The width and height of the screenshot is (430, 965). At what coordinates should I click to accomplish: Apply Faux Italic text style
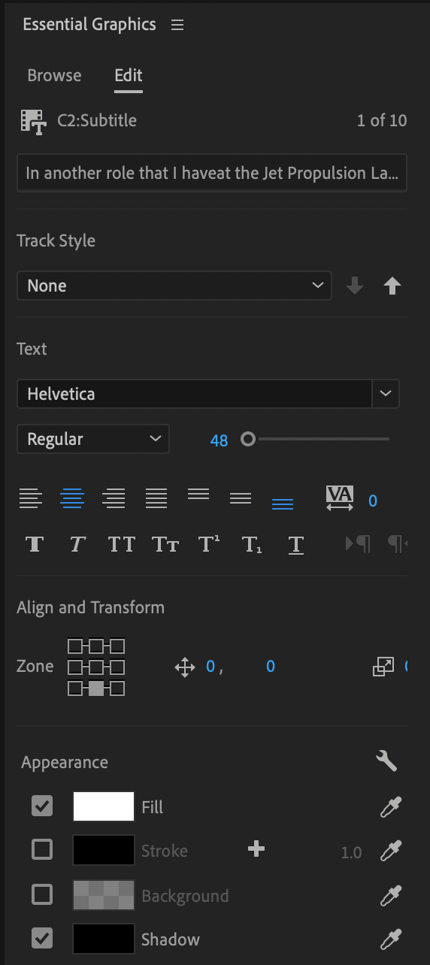[x=77, y=544]
